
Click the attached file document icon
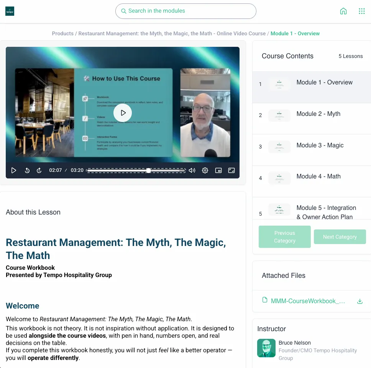pyautogui.click(x=265, y=300)
